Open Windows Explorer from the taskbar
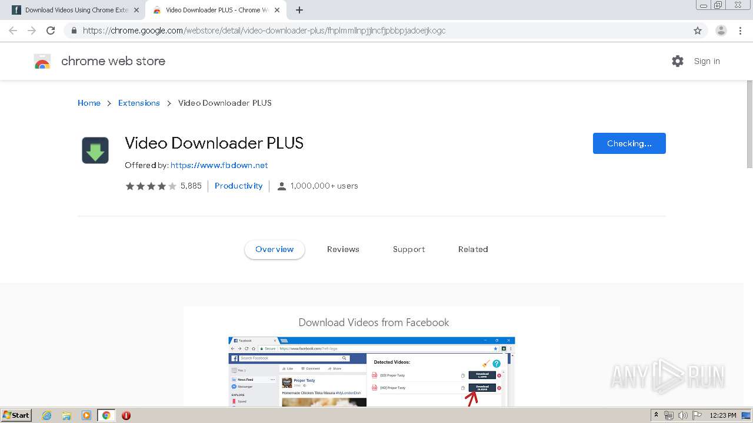Viewport: 753px width, 423px height. (x=66, y=415)
